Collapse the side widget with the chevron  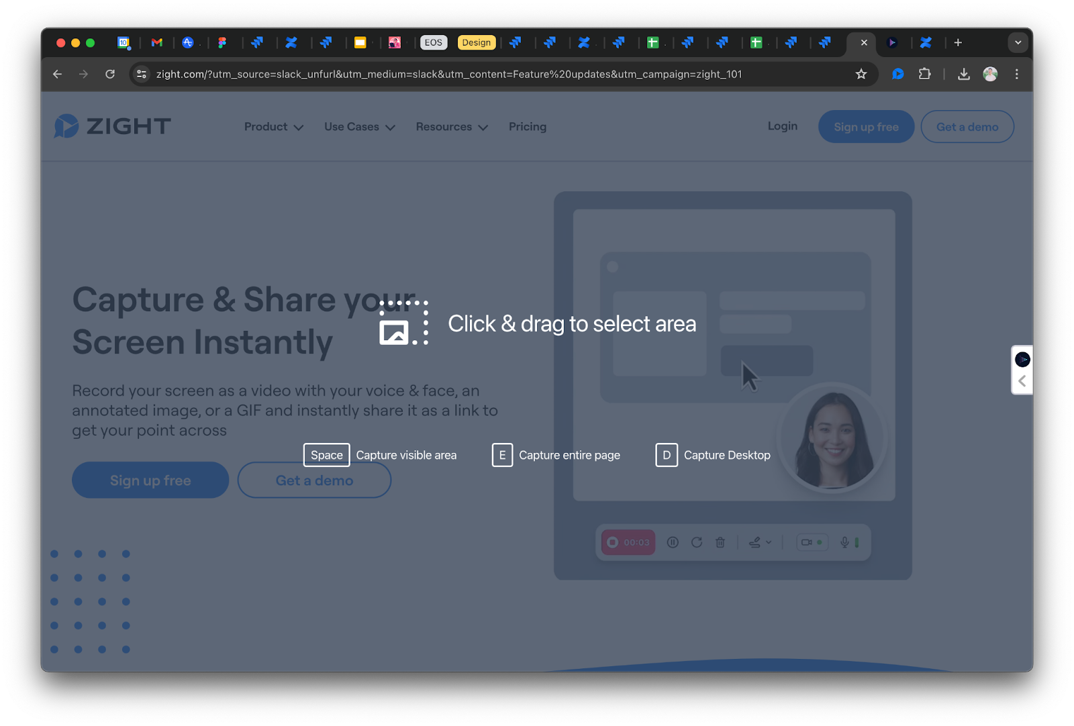[1022, 381]
